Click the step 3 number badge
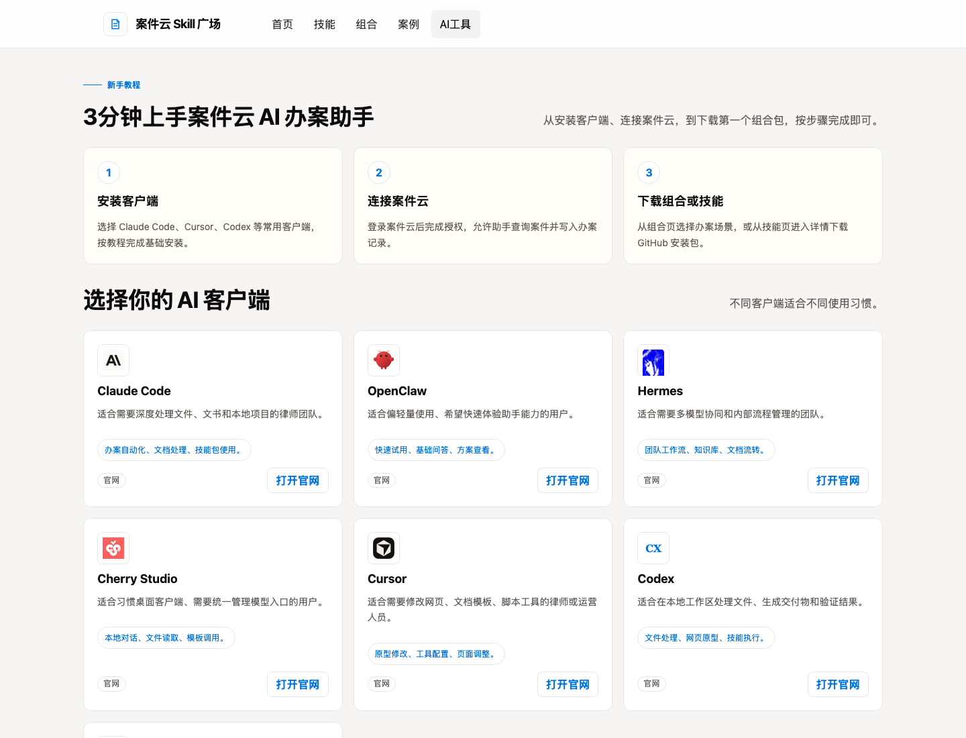The image size is (966, 738). [x=649, y=172]
